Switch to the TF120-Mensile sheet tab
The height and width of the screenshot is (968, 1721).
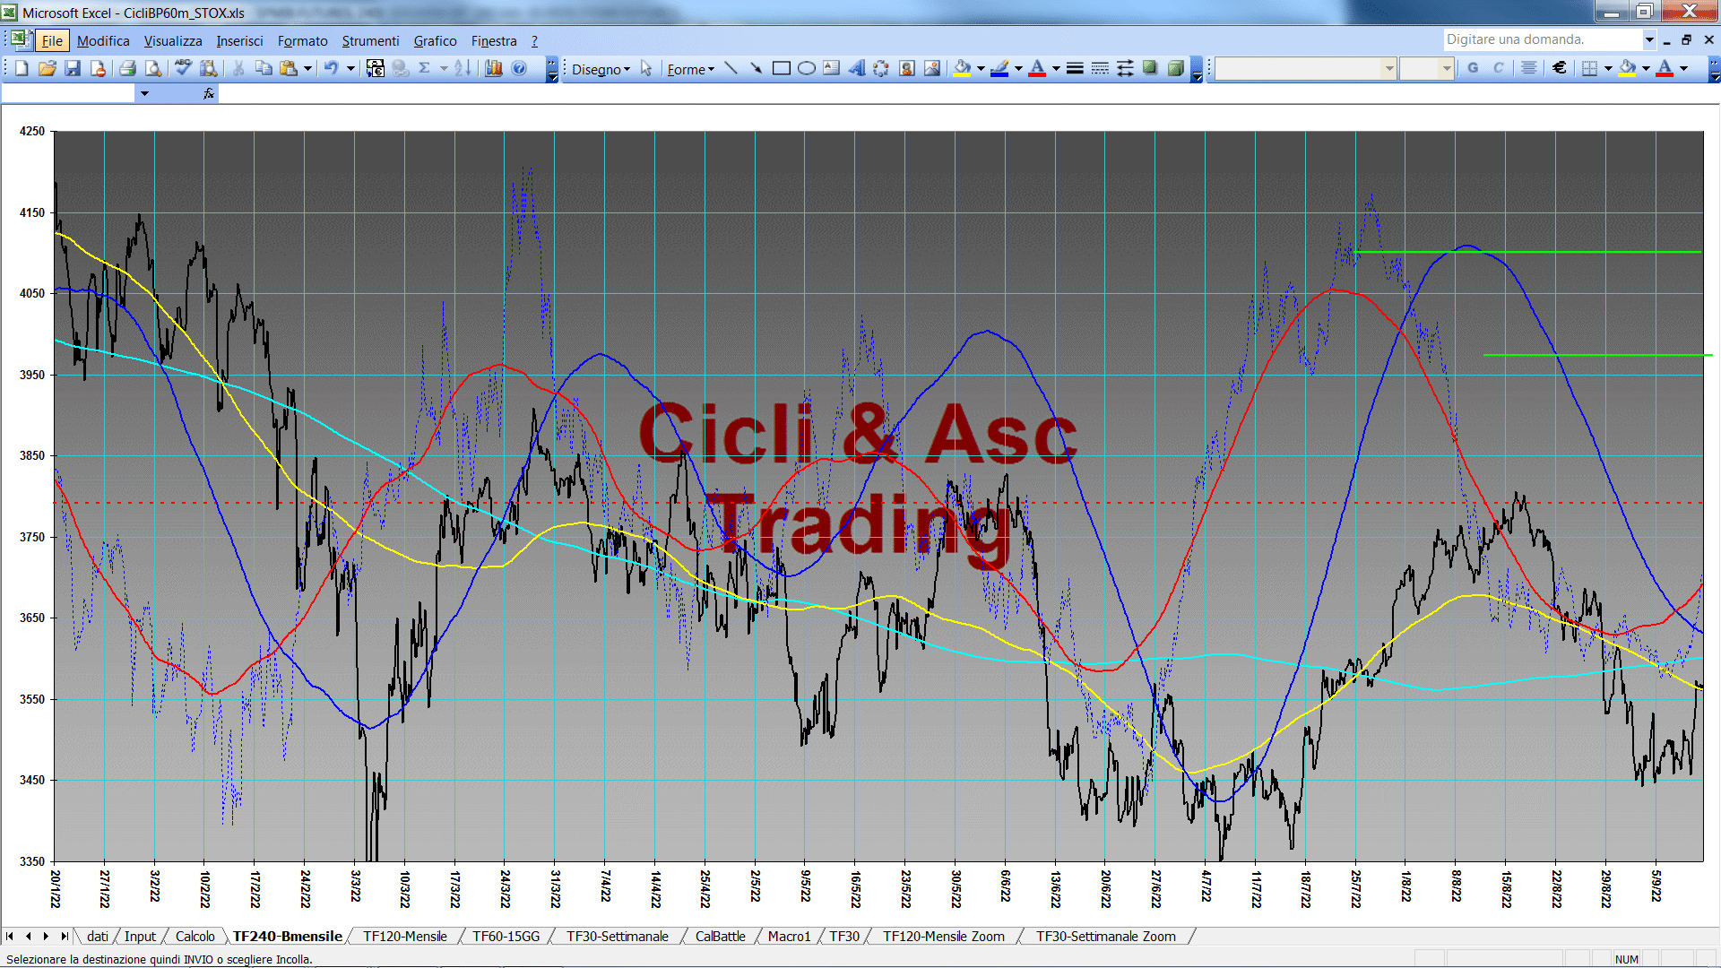coord(405,936)
